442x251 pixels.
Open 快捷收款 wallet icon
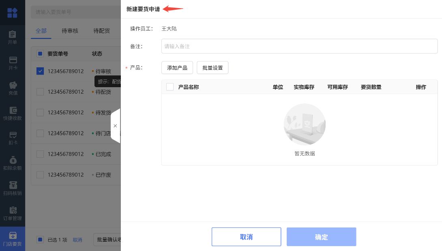point(12,111)
